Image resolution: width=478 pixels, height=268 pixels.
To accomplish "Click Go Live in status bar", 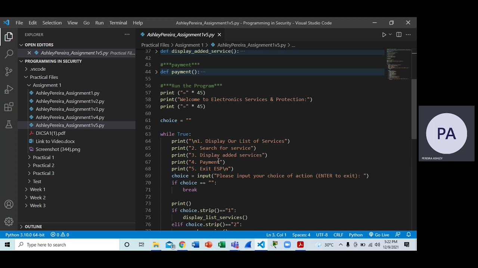I will click(x=379, y=235).
